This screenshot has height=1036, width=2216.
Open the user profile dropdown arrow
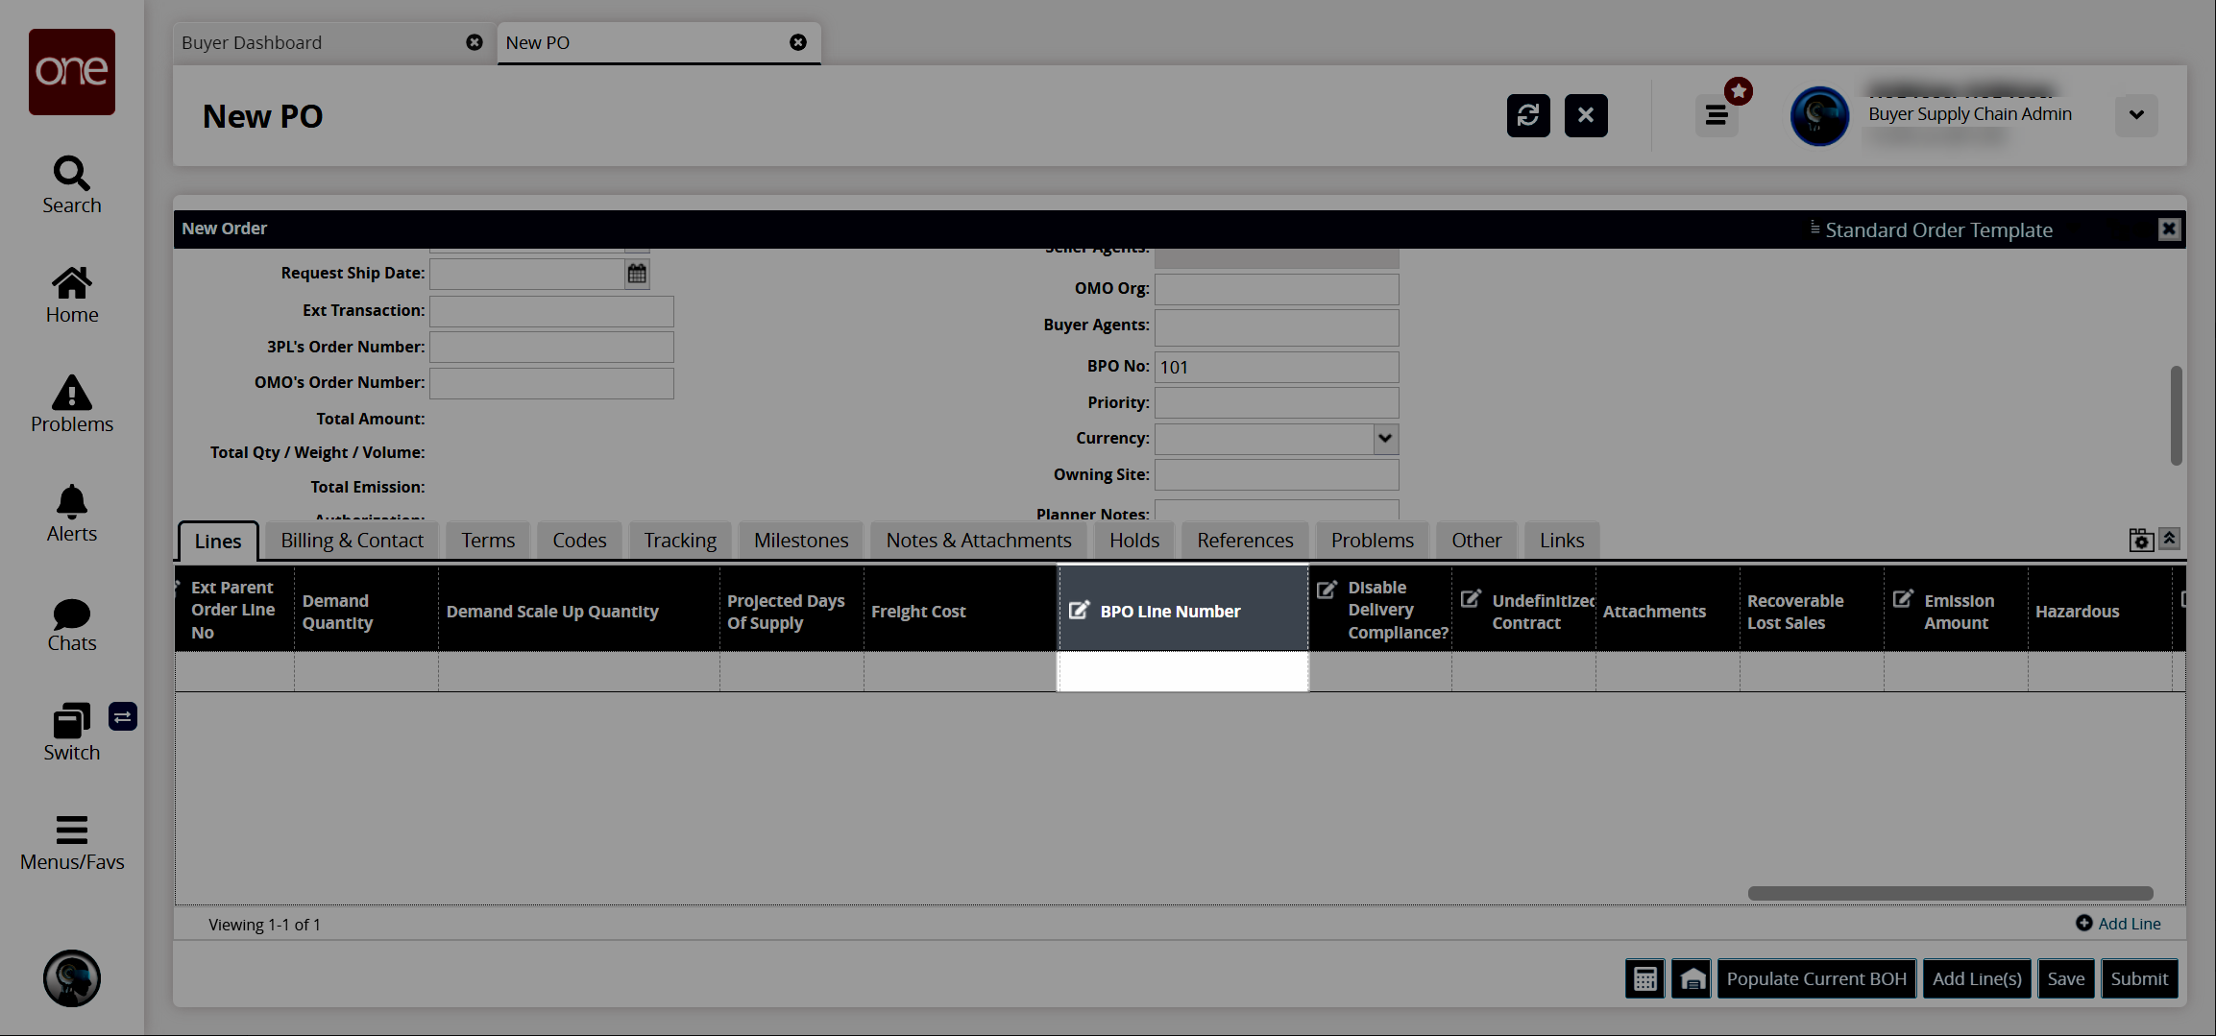pos(2135,115)
